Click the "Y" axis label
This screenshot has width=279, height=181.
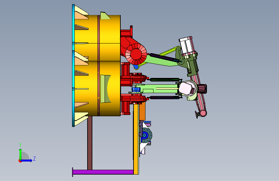click(x=20, y=145)
